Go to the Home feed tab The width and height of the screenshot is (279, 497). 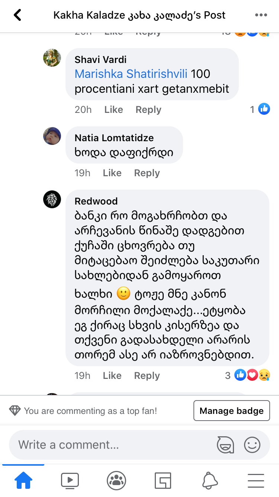click(x=23, y=481)
